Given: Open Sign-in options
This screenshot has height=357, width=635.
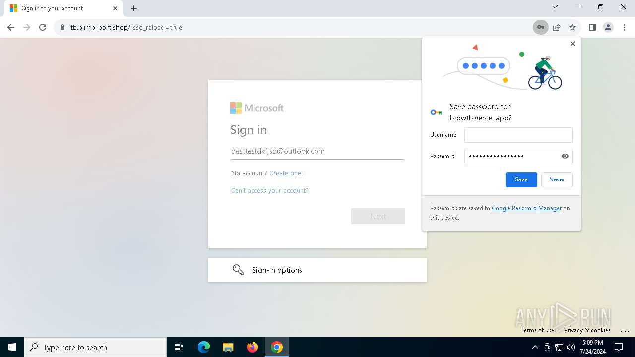Looking at the screenshot, I should (x=317, y=270).
